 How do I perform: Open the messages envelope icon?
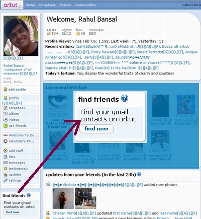[91, 34]
